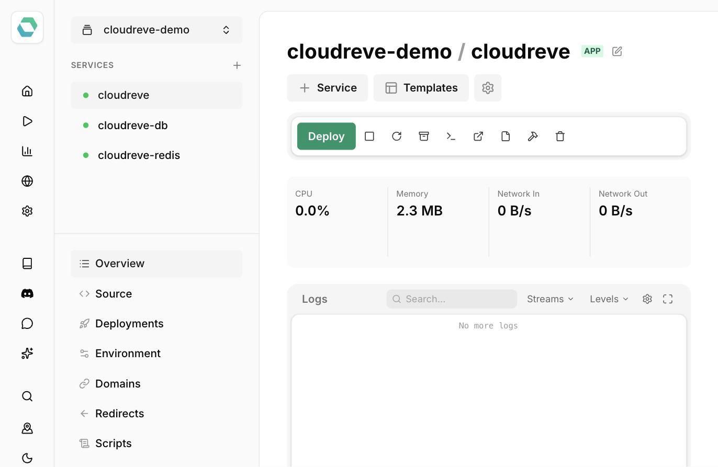Click the Memory value 2.3 MB

[420, 211]
